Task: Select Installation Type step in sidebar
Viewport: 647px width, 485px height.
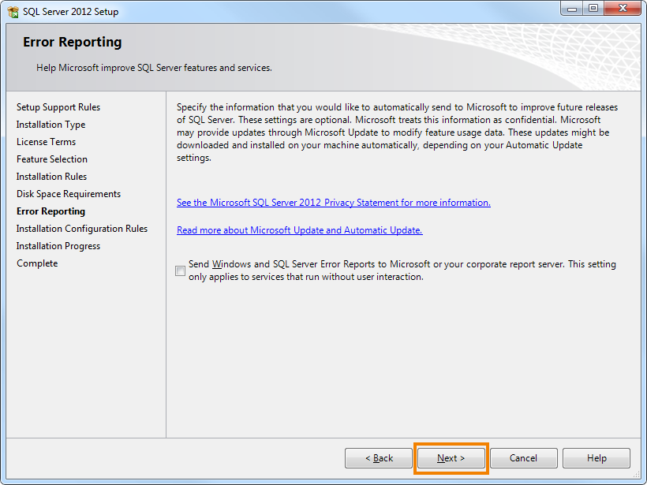Action: [50, 125]
